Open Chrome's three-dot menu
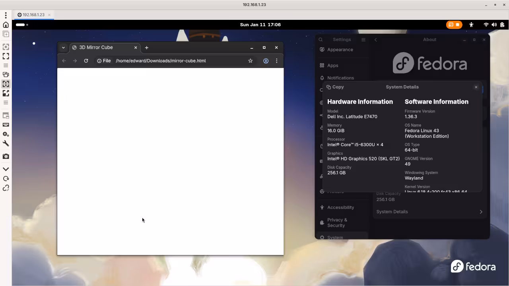This screenshot has width=509, height=286. (x=277, y=61)
